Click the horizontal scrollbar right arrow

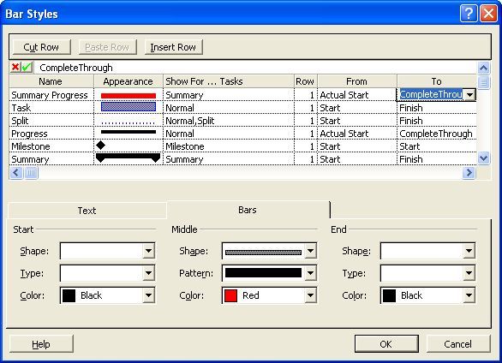point(469,173)
